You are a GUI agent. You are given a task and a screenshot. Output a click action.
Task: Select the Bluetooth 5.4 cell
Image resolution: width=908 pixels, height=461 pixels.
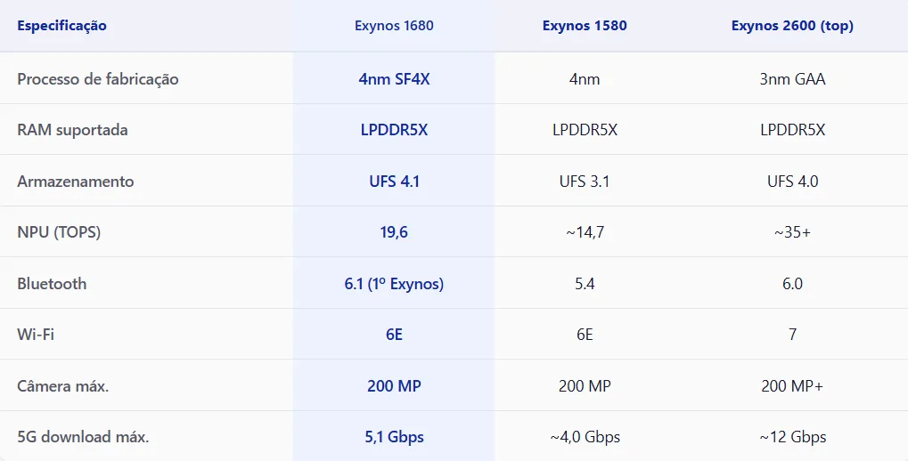tap(585, 284)
